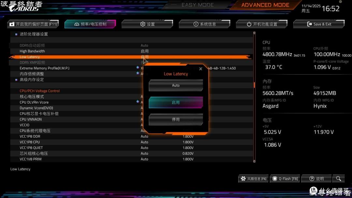Viewport: 352px width, 198px height.
Task: Click scrollbar up arrow of settings list
Action: coord(254,33)
